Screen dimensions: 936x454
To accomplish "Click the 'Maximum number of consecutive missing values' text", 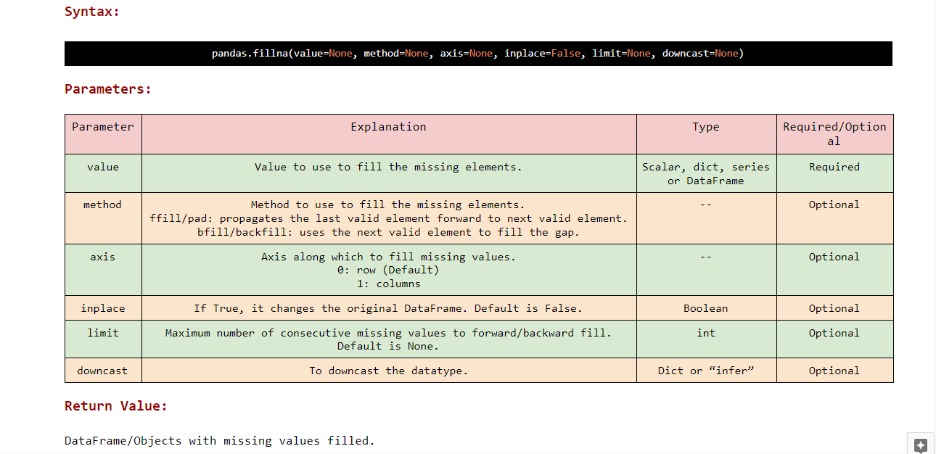I will 388,333.
